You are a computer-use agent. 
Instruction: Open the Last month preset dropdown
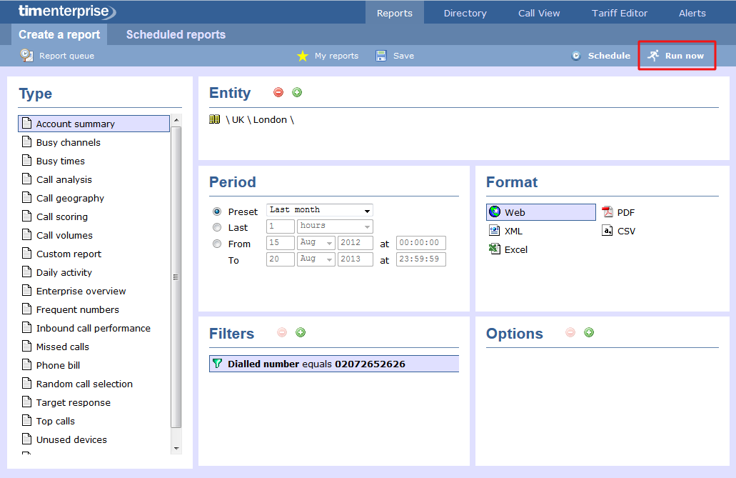(319, 209)
